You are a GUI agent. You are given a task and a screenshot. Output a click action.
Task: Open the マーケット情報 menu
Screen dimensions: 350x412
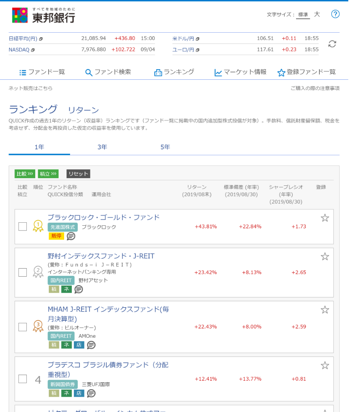tap(240, 72)
